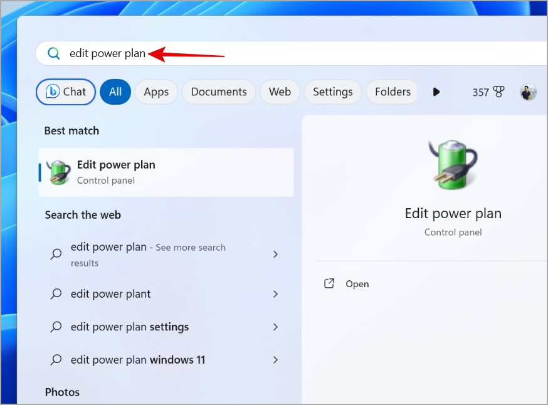This screenshot has width=548, height=405.
Task: Click magnifier icon beside 'See more search results'
Action: click(56, 254)
